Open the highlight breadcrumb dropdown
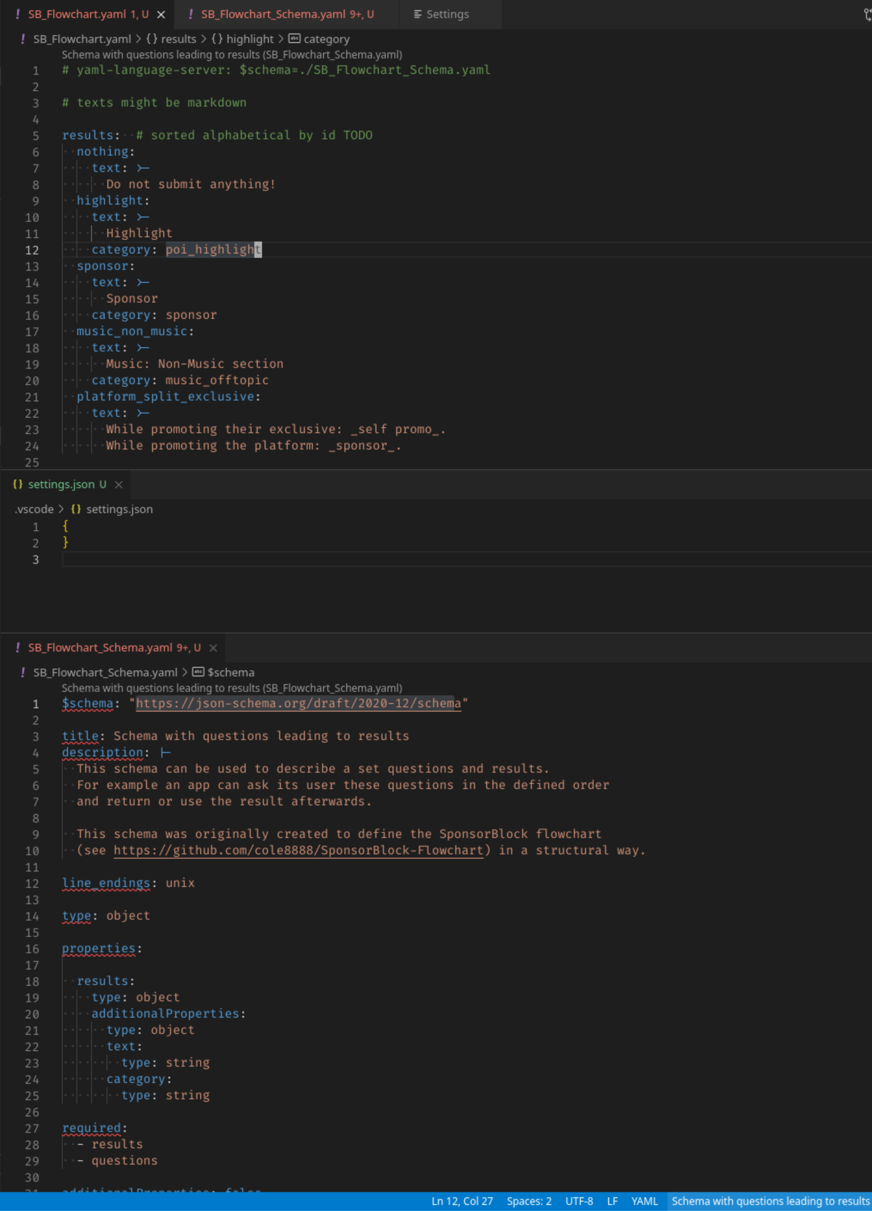The image size is (872, 1211). point(249,39)
